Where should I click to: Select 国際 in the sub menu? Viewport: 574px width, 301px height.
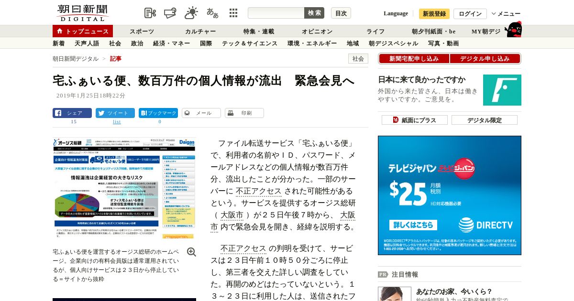(x=206, y=43)
